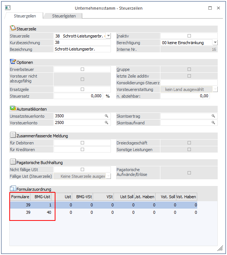The height and width of the screenshot is (255, 227).
Task: Select the Steuerzeilen tab
Action: click(25, 16)
